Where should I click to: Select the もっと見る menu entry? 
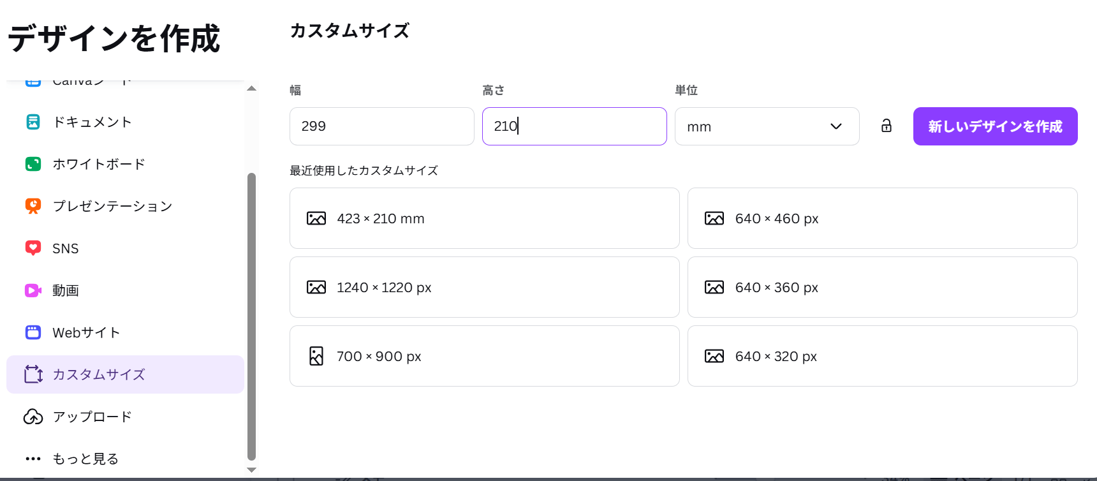[x=125, y=459]
